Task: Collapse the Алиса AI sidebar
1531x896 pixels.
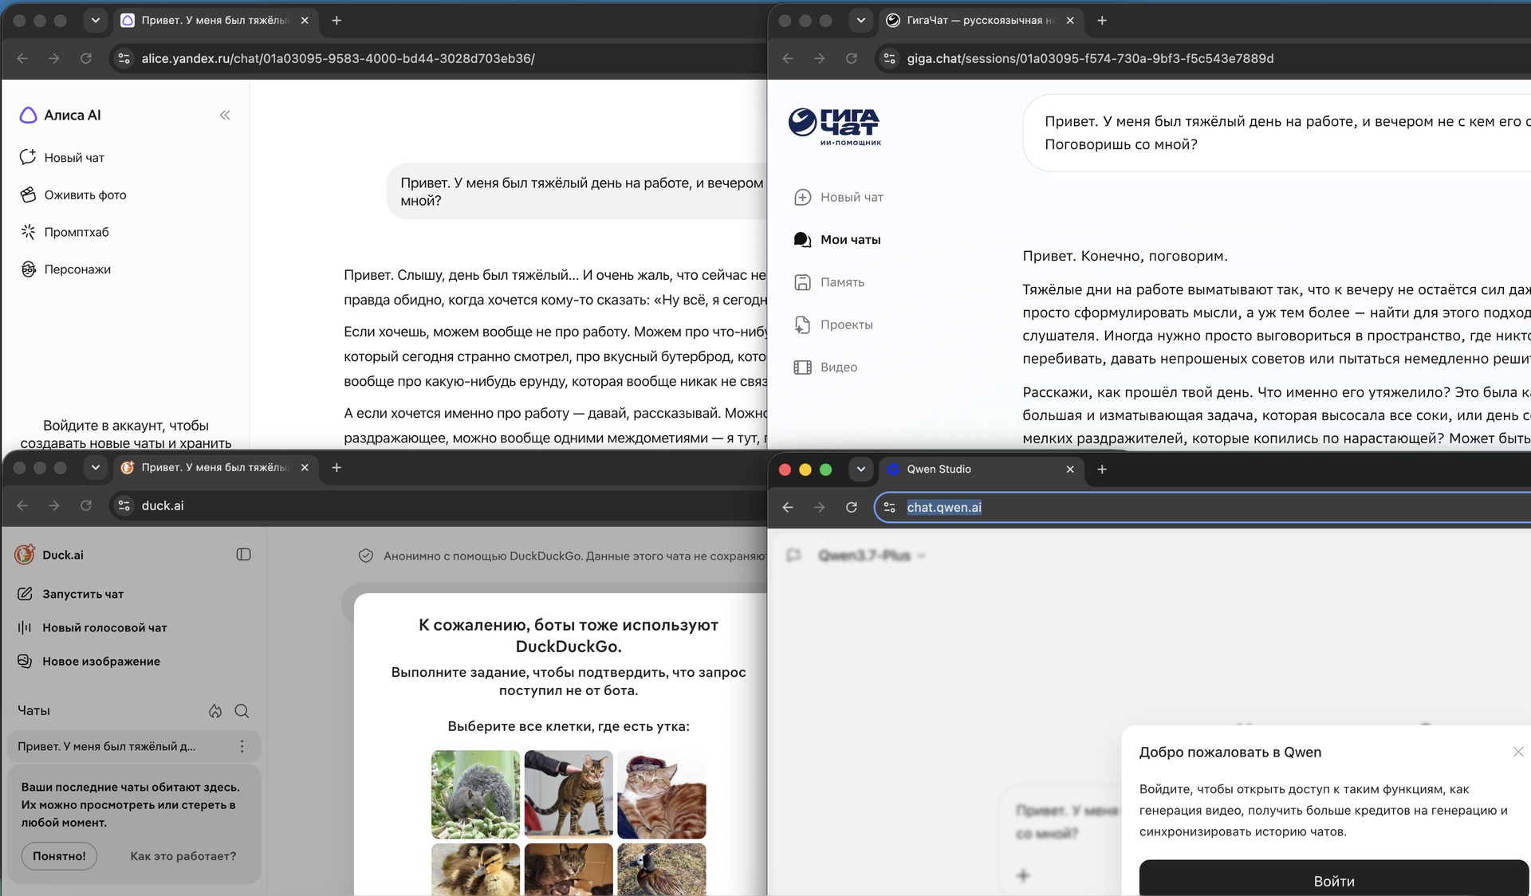Action: (225, 116)
